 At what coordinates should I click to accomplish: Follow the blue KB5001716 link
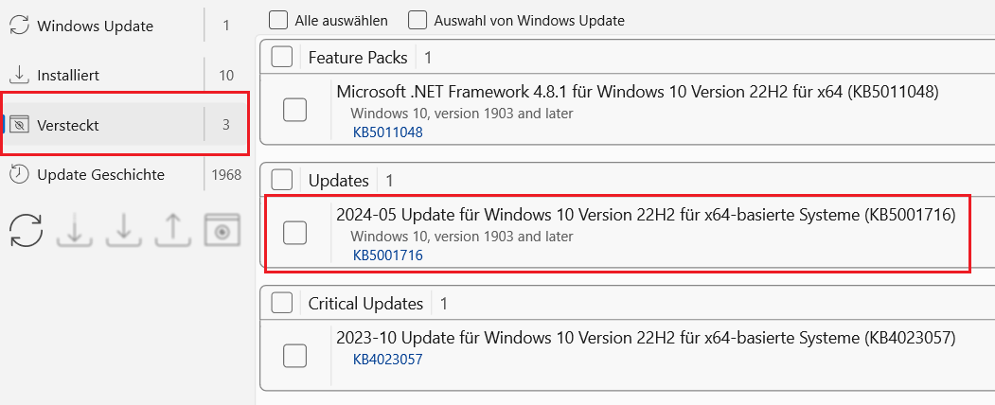click(387, 255)
